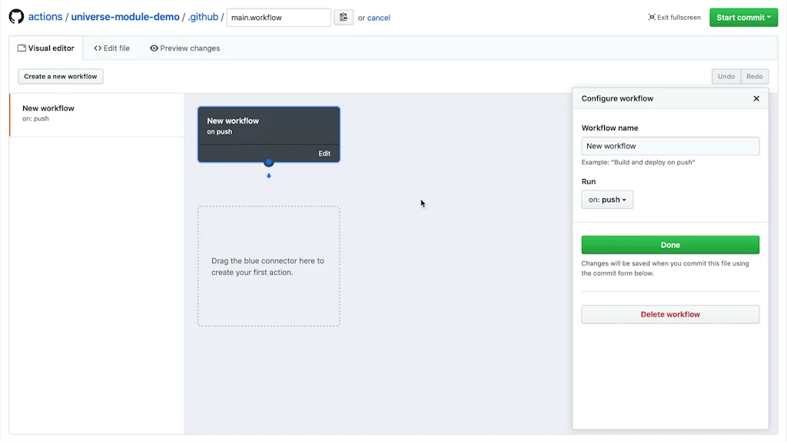Switch to the Preview changes tab
Screen dimensions: 787x443
[x=184, y=48]
